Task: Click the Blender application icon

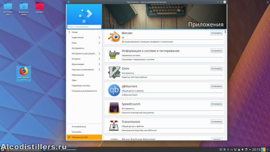Action: (114, 36)
